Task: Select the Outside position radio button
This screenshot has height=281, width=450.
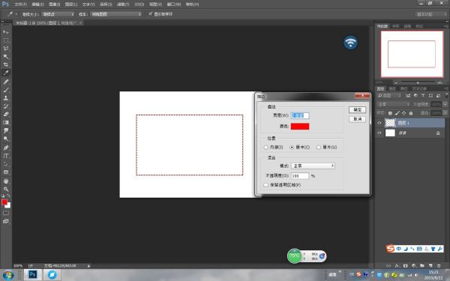Action: point(319,147)
